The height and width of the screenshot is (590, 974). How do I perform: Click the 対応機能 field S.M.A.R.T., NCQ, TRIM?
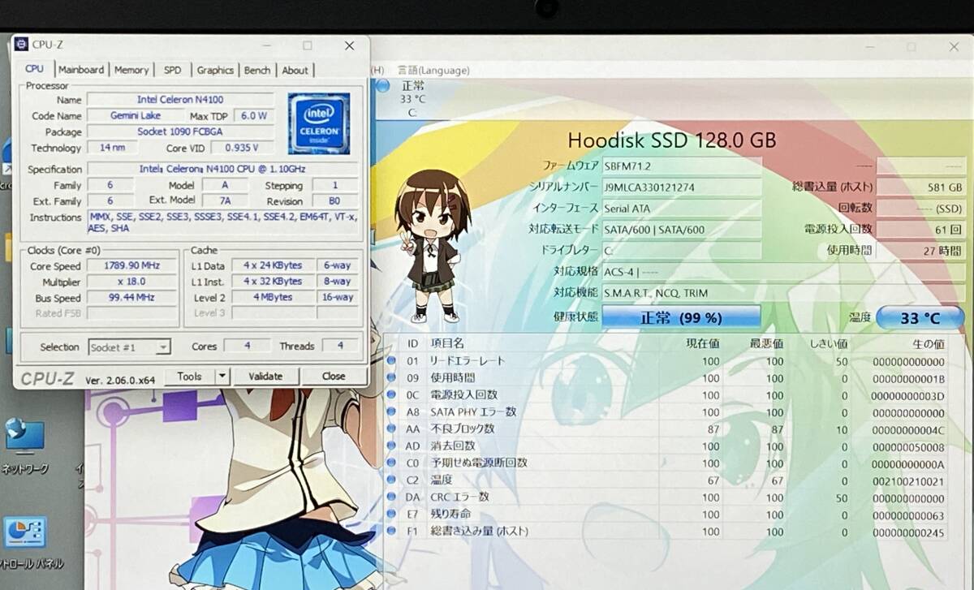pos(782,293)
